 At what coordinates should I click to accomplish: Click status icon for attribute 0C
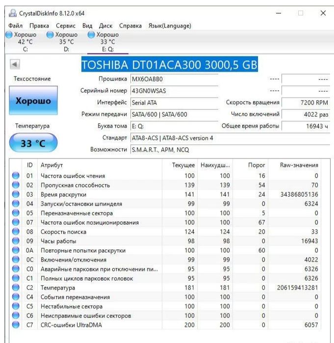click(16, 260)
